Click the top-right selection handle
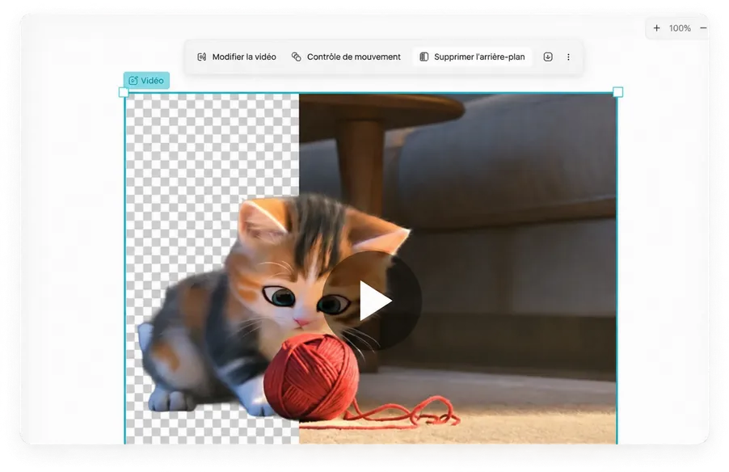The height and width of the screenshot is (472, 729). coord(618,92)
